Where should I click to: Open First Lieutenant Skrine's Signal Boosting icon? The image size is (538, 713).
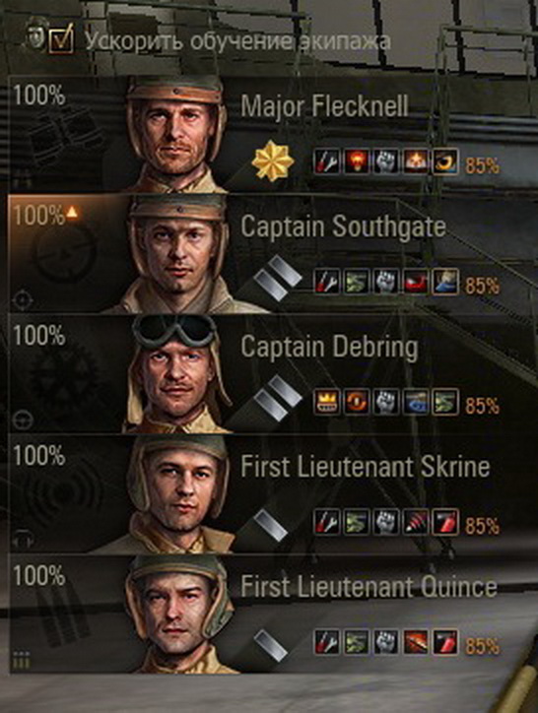coord(416,522)
